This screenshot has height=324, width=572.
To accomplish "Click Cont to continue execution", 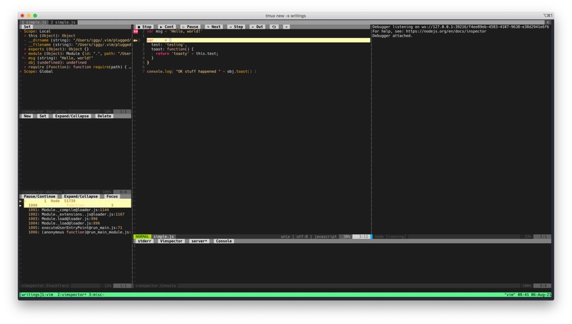I will [x=167, y=26].
